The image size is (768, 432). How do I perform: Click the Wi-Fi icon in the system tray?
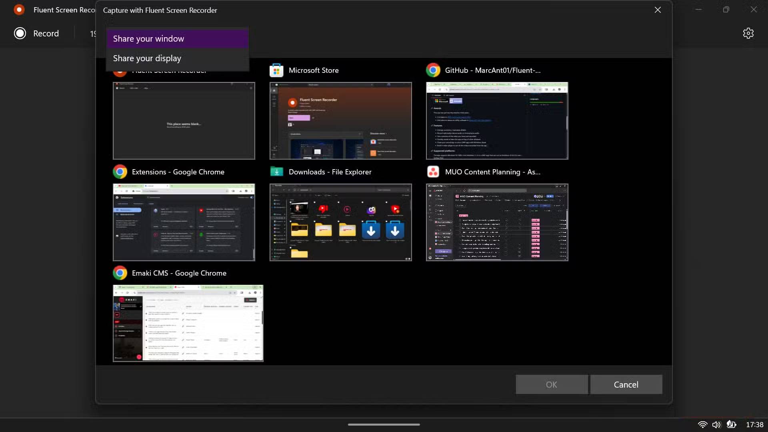(702, 425)
